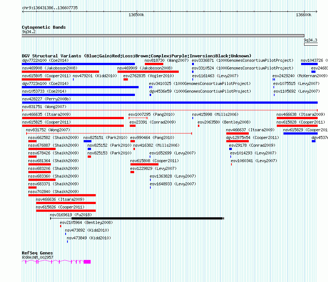This screenshot has width=328, height=282.
Task: Open the esv3310524 variant entry
Action: pyautogui.click(x=242, y=68)
